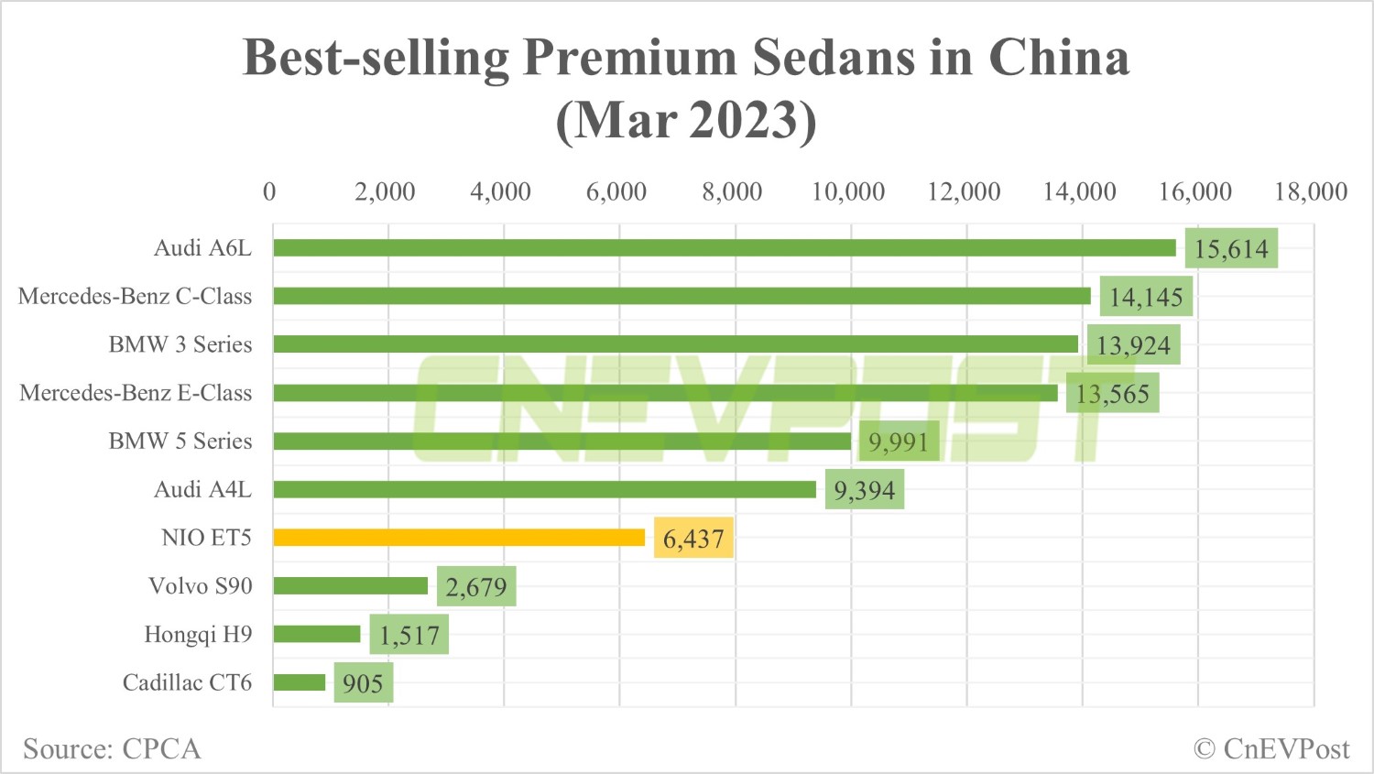The image size is (1374, 774).
Task: Click the 9,991 value label
Action: (899, 442)
